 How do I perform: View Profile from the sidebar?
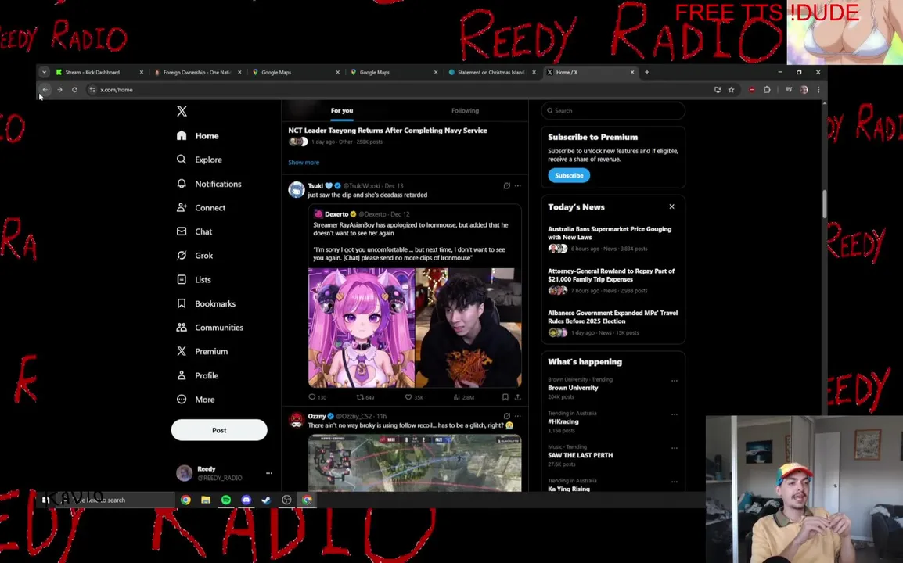197,375
